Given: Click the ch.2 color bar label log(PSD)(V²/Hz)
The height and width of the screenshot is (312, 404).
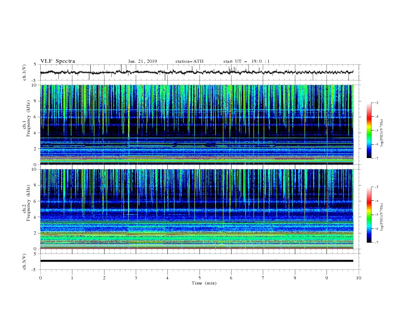Looking at the screenshot, I should click(382, 217).
